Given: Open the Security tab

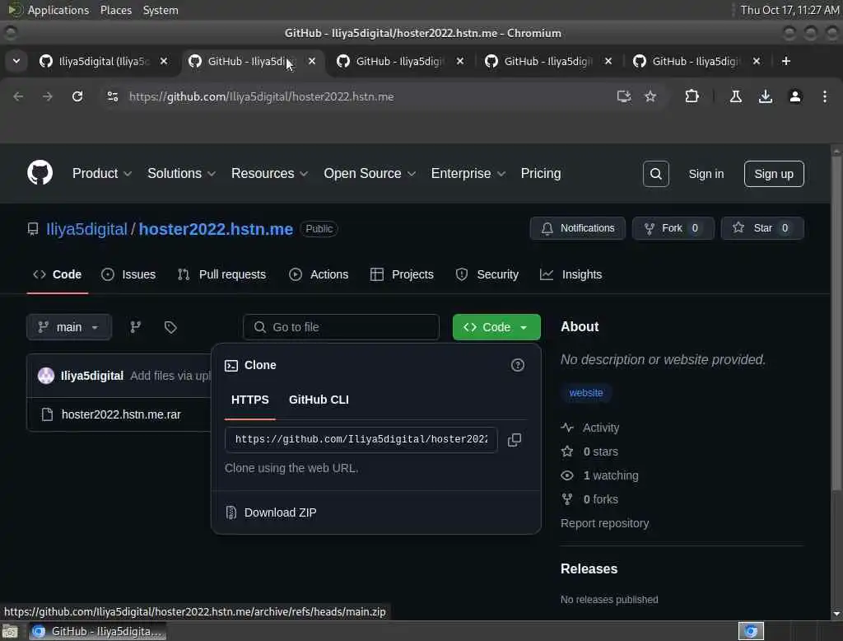Looking at the screenshot, I should pyautogui.click(x=487, y=274).
